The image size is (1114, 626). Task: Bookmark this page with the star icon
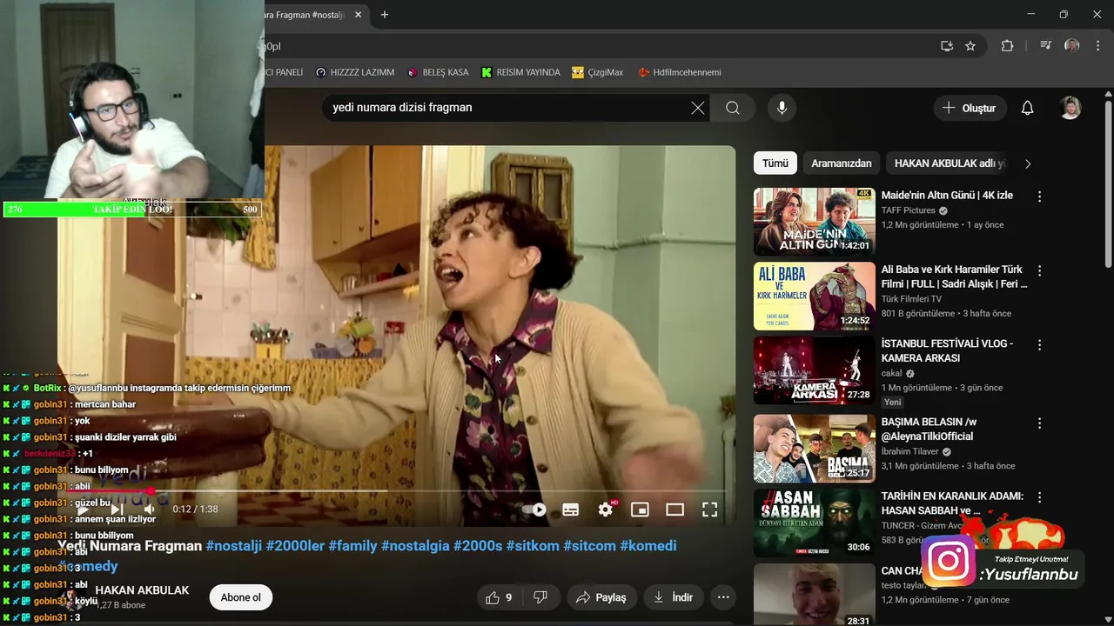(970, 46)
